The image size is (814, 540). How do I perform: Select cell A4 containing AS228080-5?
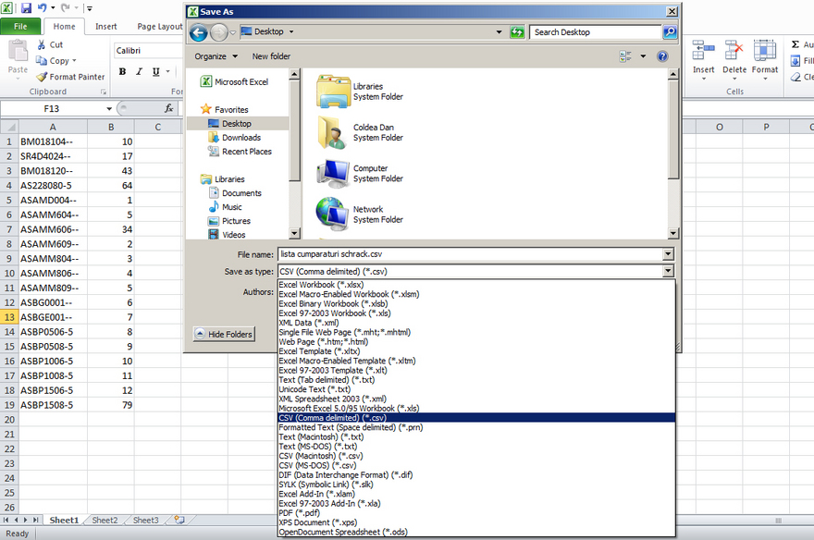[54, 185]
